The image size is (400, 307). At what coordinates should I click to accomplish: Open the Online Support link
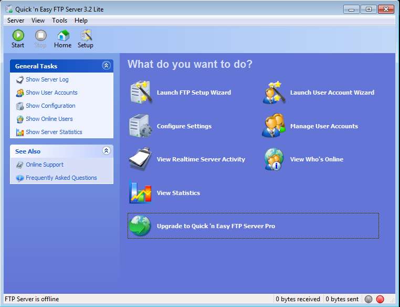[x=45, y=165]
